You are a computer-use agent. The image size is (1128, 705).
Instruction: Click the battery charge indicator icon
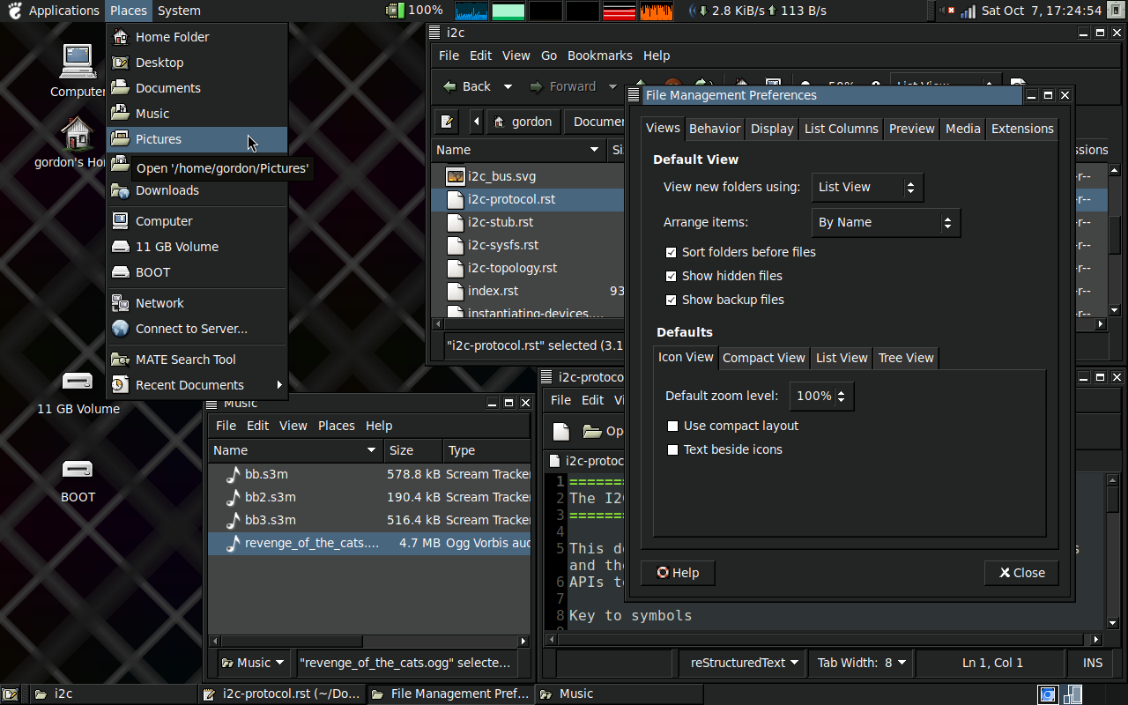tap(395, 11)
